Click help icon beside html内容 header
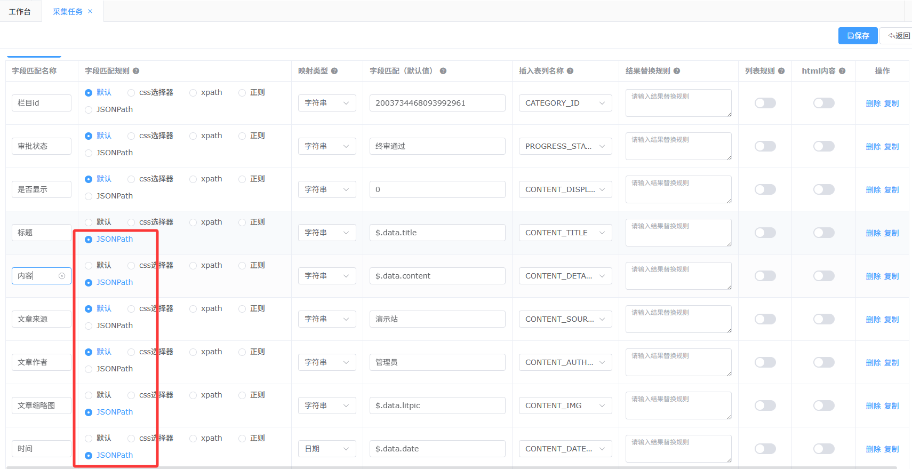This screenshot has width=912, height=469. (842, 71)
